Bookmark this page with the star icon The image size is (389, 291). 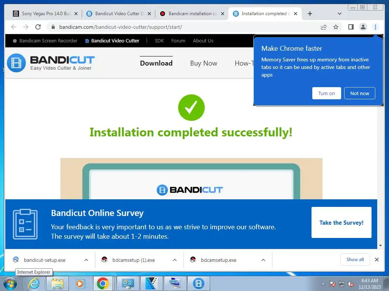[x=336, y=27]
